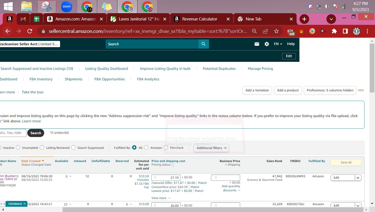375x212 pixels.
Task: Expand the Available 0 quantity dropdown
Action: pos(68,176)
